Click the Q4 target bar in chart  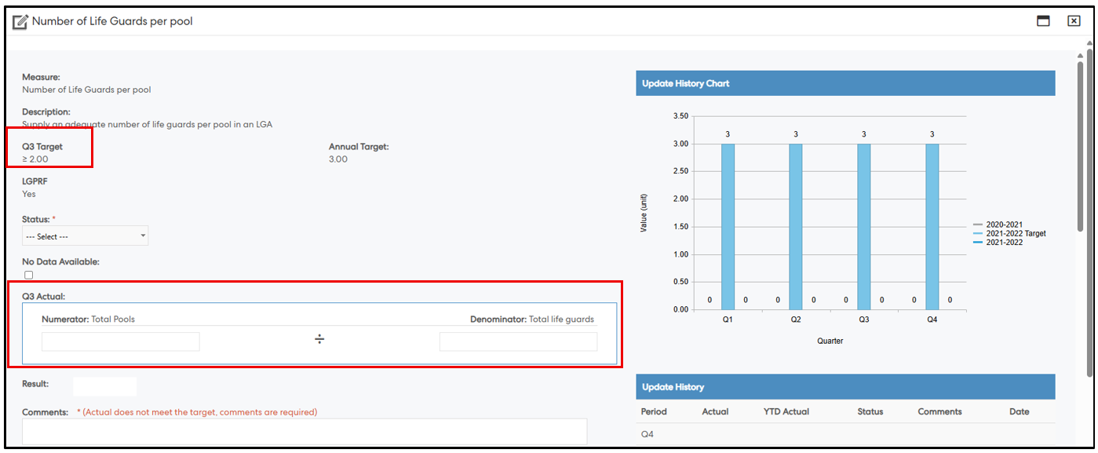tap(932, 226)
